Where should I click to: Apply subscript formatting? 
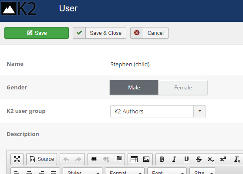pyautogui.click(x=211, y=159)
